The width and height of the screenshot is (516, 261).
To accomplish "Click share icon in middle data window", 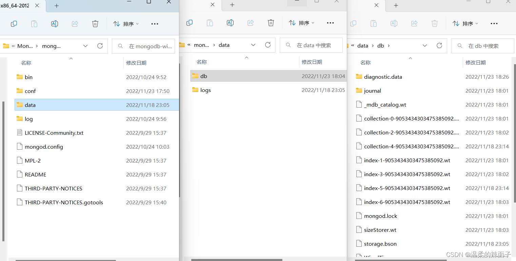I will (x=251, y=23).
